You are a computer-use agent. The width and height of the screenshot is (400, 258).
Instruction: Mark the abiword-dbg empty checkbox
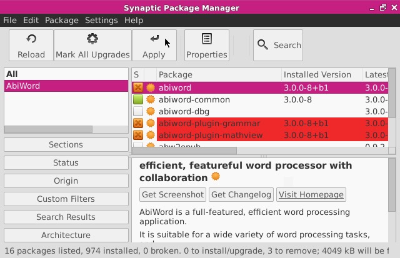138,111
